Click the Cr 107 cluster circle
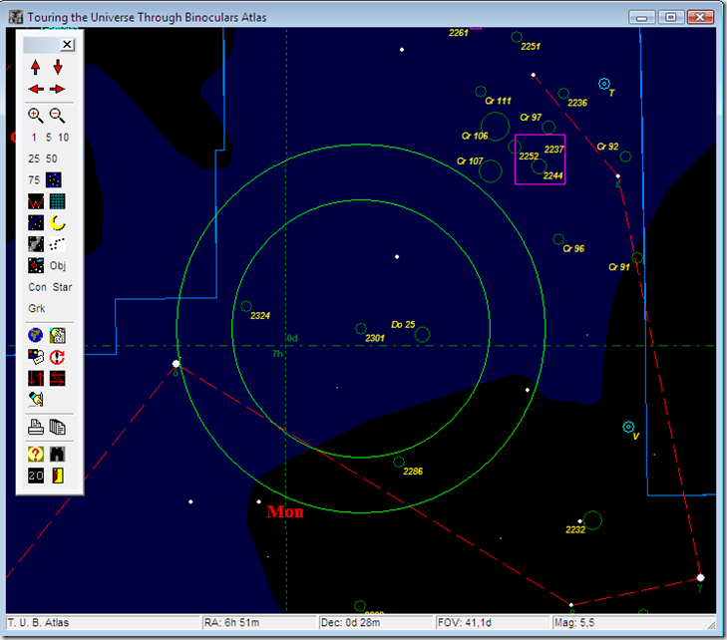 point(490,171)
